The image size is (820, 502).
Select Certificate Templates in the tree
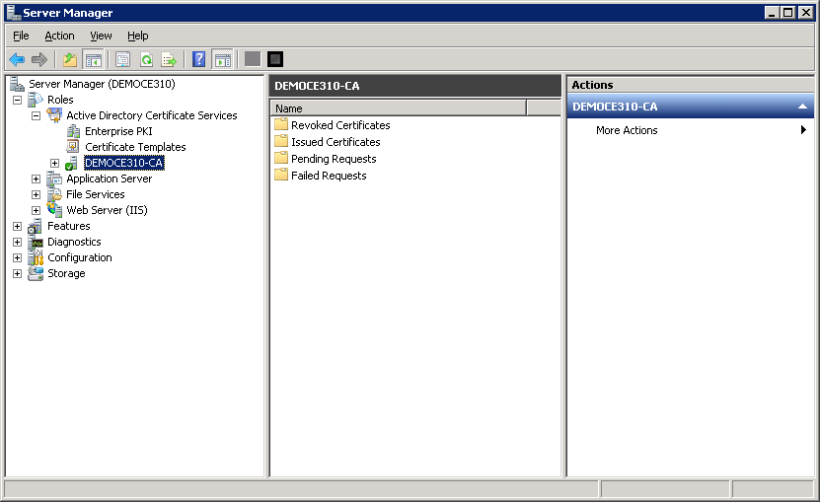pos(135,147)
